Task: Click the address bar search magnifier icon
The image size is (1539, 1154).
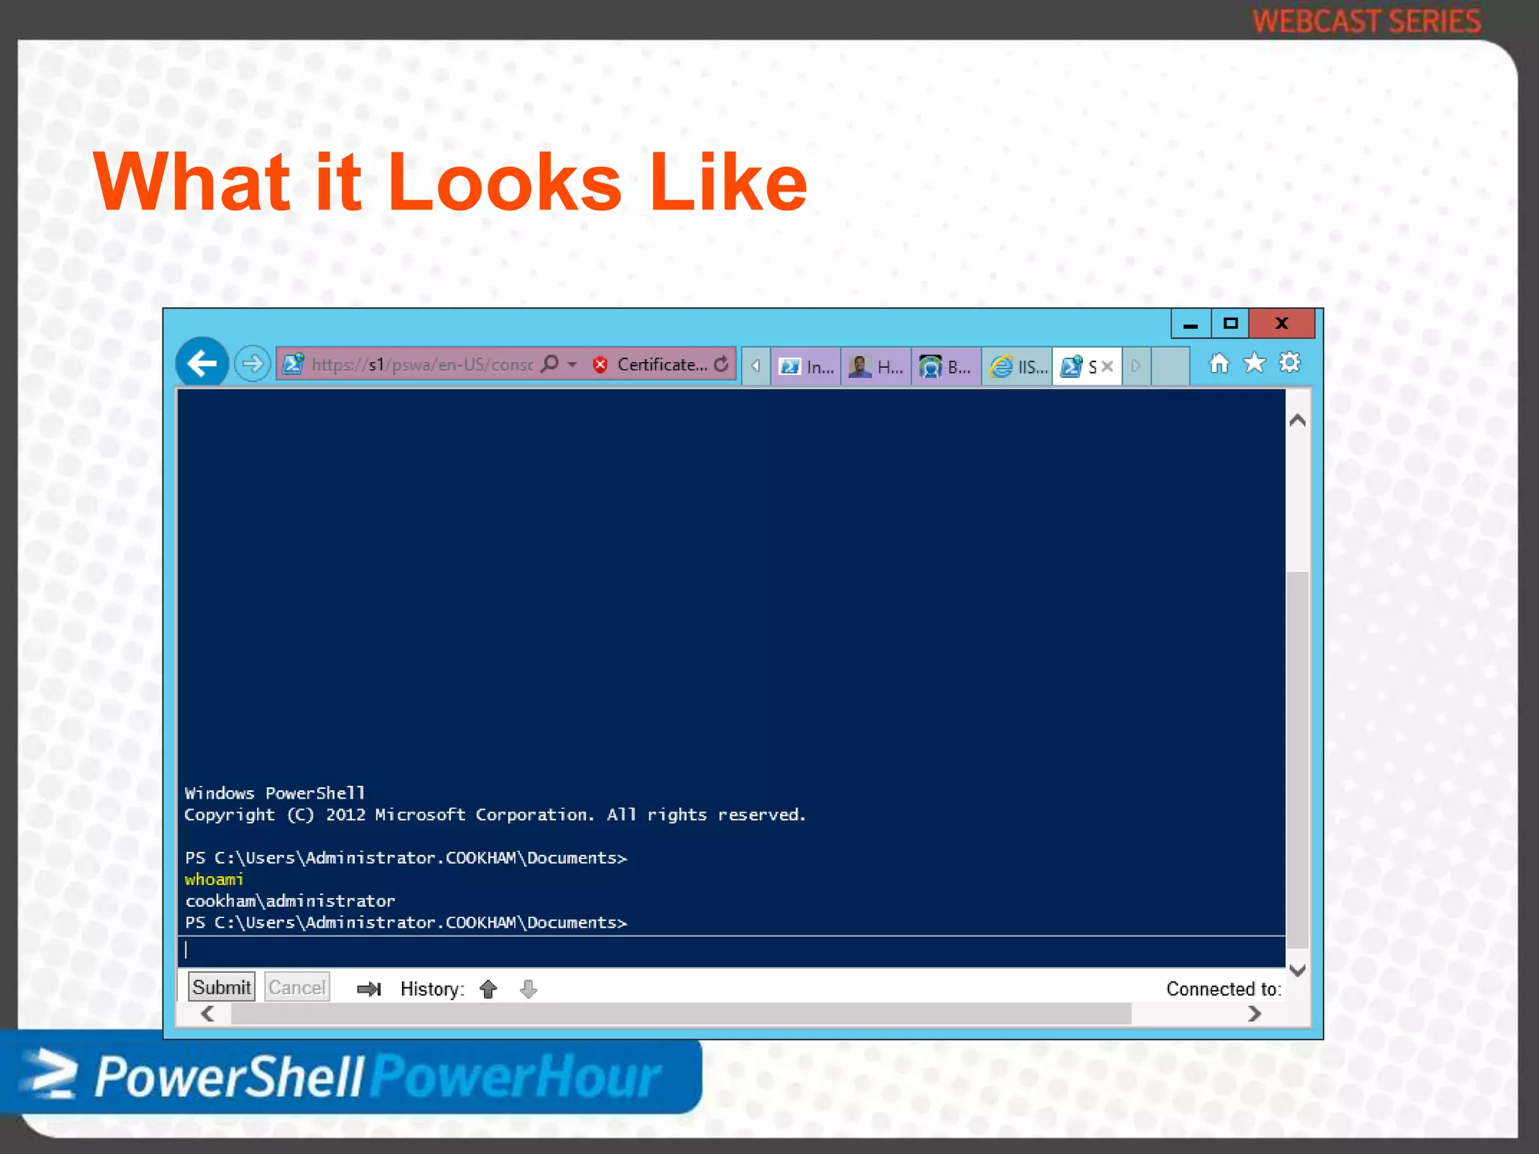Action: tap(551, 364)
